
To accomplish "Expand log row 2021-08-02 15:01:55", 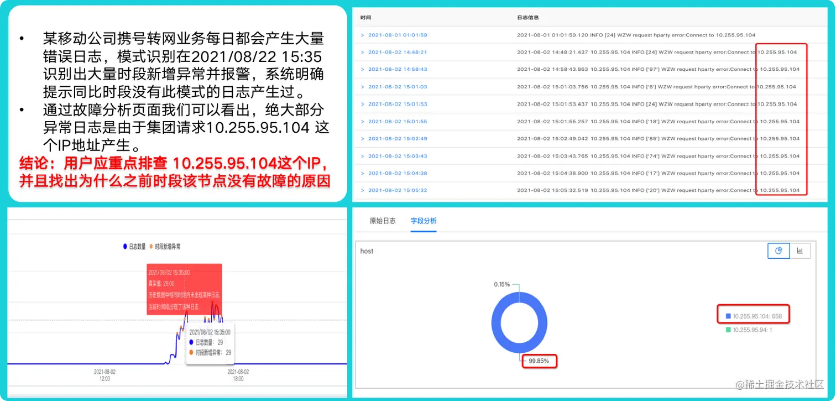I will 363,121.
